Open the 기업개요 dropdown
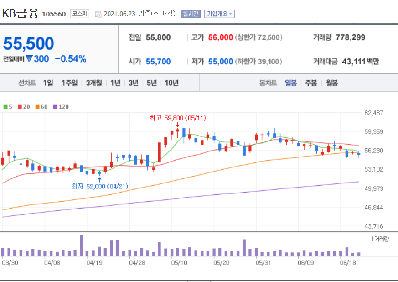398x282 pixels. (219, 14)
